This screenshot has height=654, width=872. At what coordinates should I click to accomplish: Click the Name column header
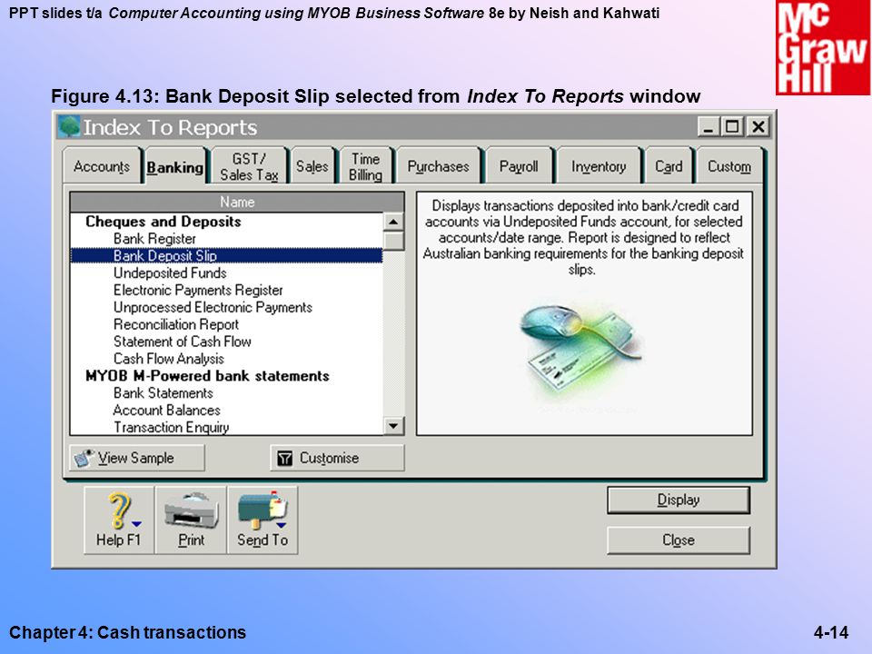237,202
